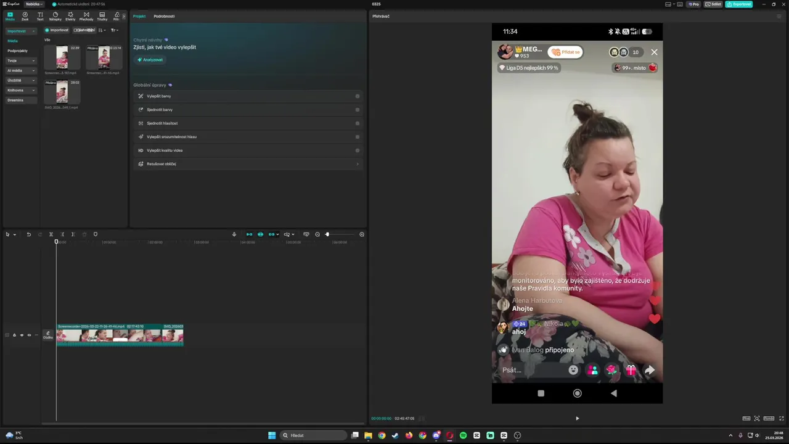Open the Přechody transitions panel

tap(86, 16)
